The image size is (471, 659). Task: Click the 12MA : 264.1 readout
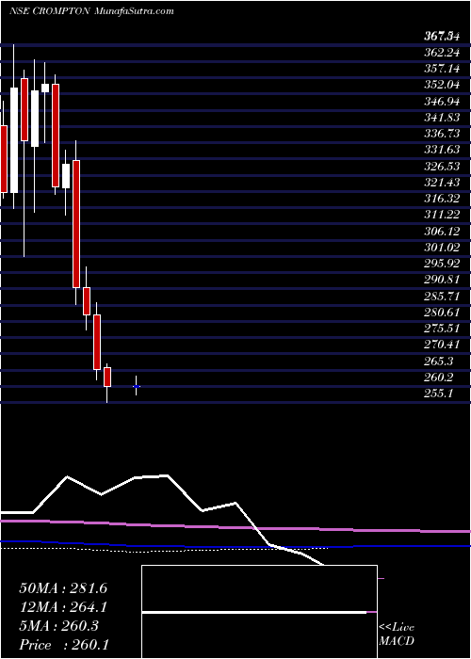coord(63,607)
